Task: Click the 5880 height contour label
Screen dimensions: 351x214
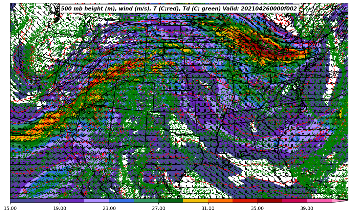Action: (333, 73)
